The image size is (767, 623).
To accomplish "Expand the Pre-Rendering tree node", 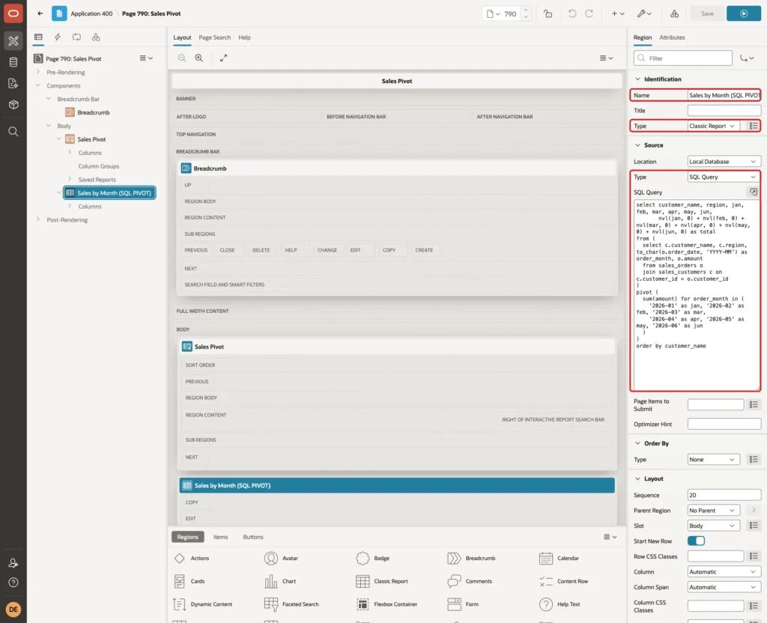I will (37, 72).
